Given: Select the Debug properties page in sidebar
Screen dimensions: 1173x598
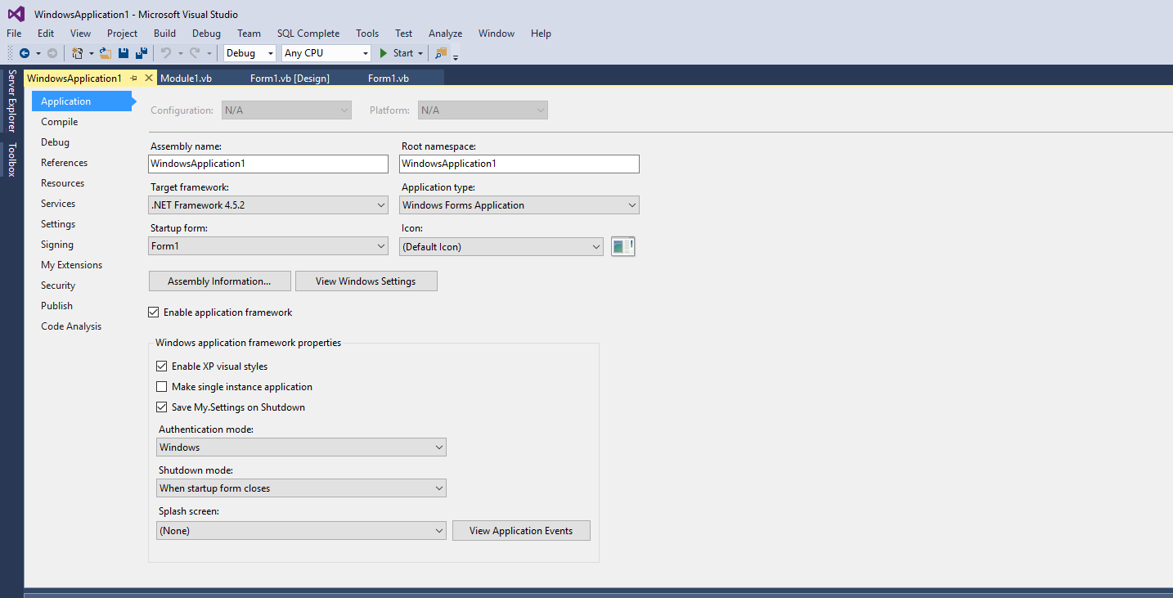Looking at the screenshot, I should coord(56,142).
